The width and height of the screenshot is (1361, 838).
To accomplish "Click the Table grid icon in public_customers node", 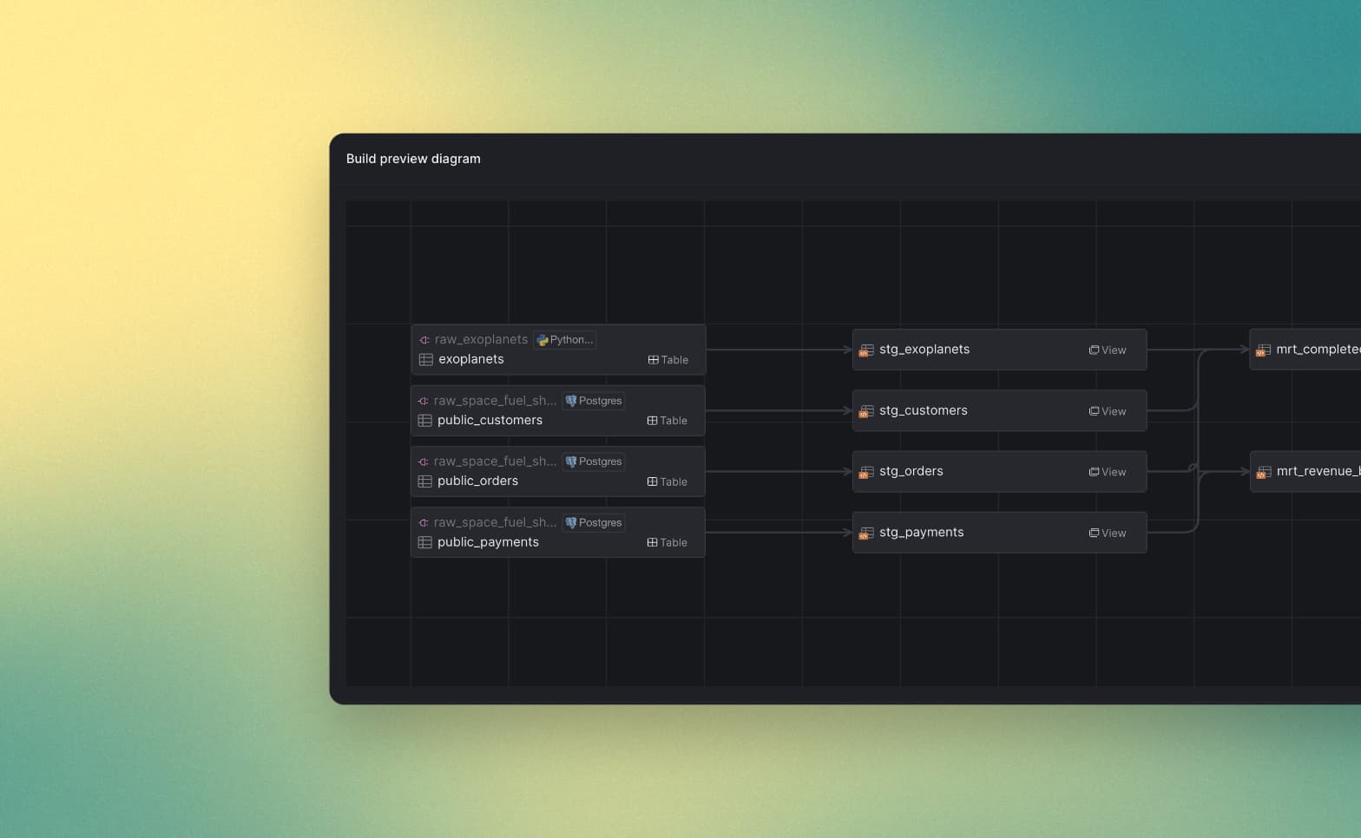I will click(652, 421).
